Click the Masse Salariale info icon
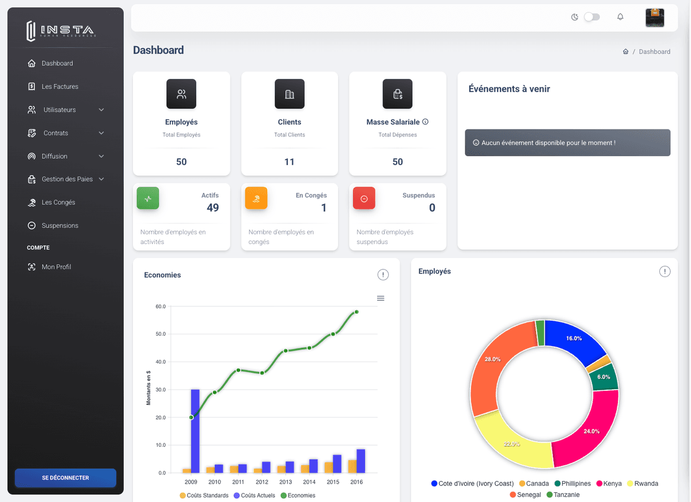Screen dimensions: 691x502 pos(426,122)
